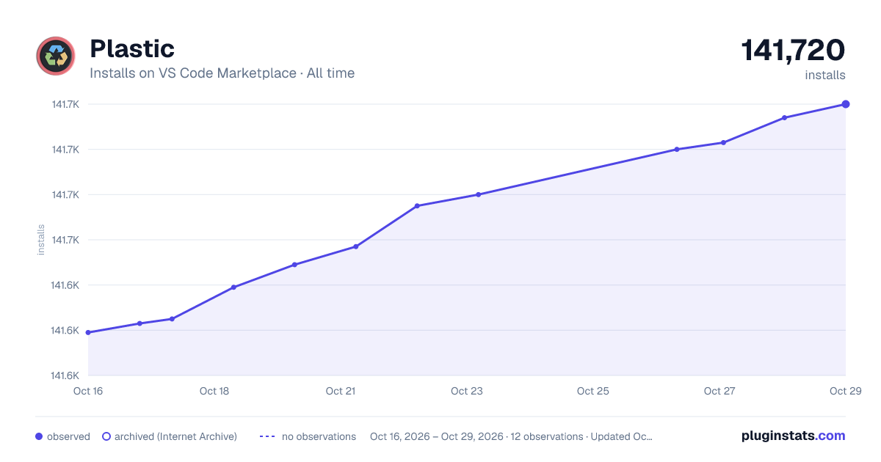This screenshot has height=462, width=881.
Task: Click the 'archived (Internet Archive)' legend label
Action: tap(176, 436)
